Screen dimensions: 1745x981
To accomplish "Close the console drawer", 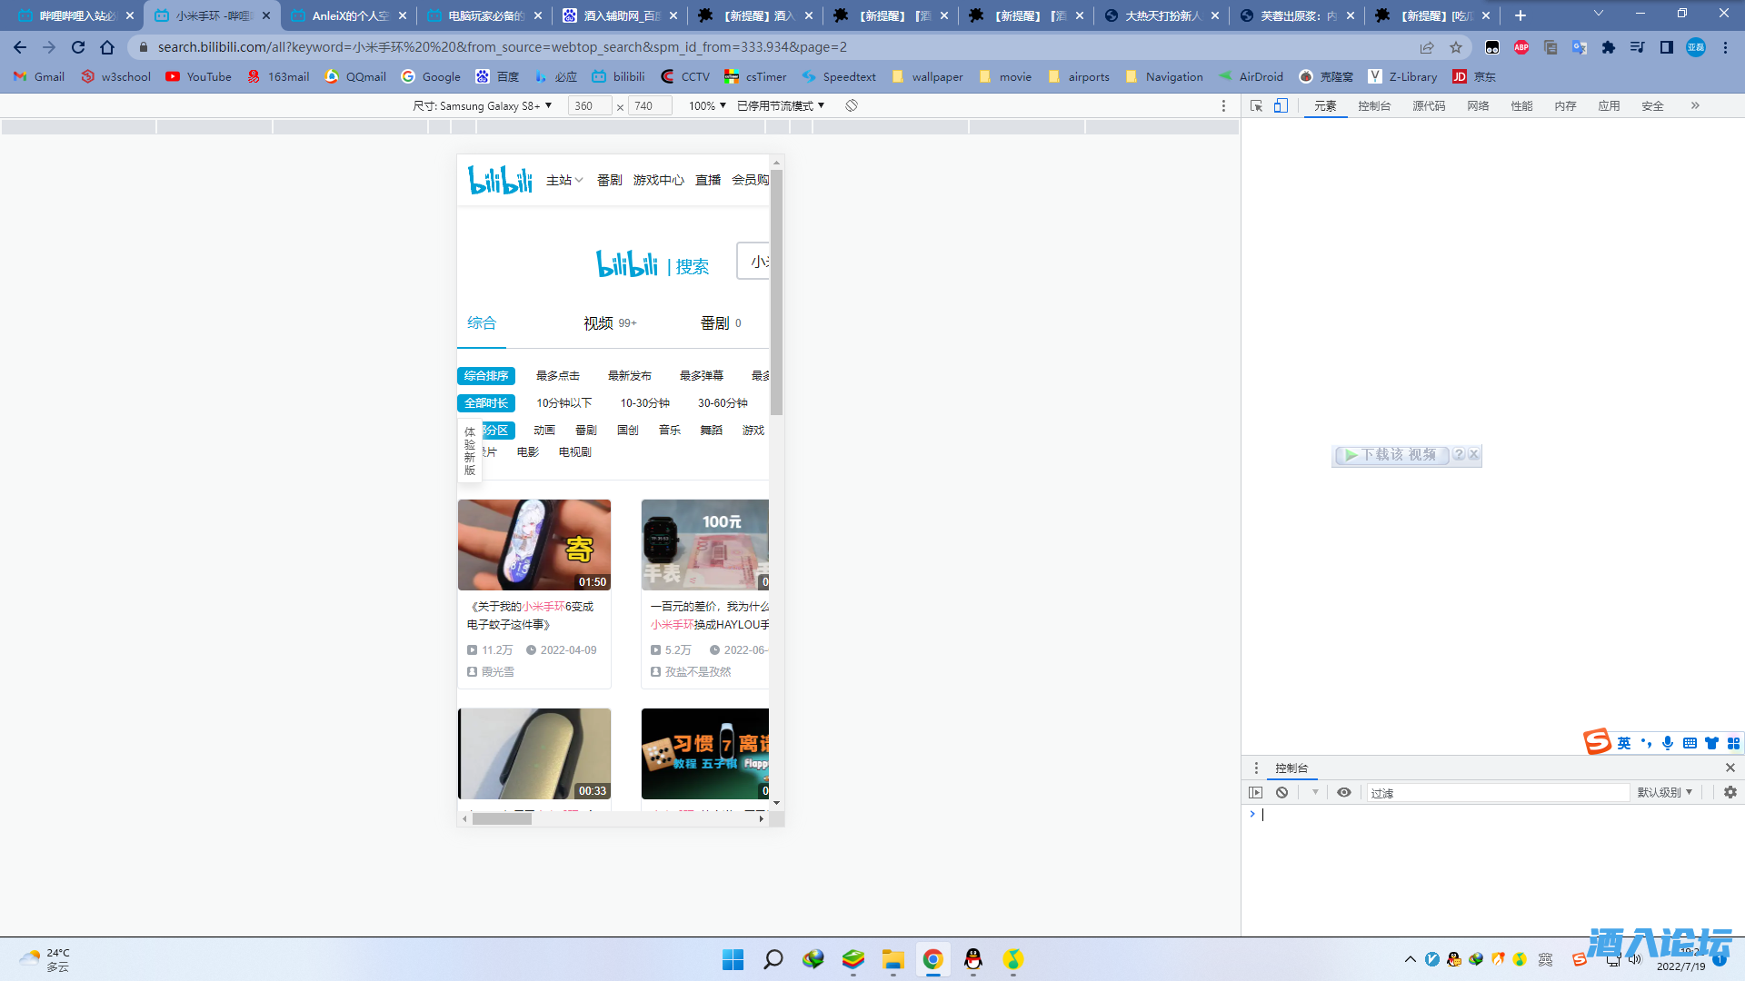I will pos(1730,768).
